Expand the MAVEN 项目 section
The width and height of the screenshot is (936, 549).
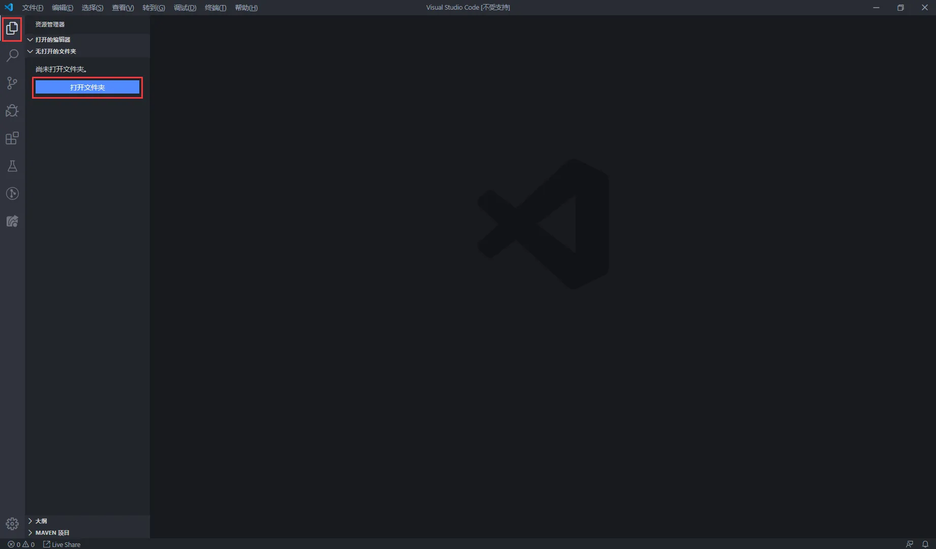click(87, 533)
